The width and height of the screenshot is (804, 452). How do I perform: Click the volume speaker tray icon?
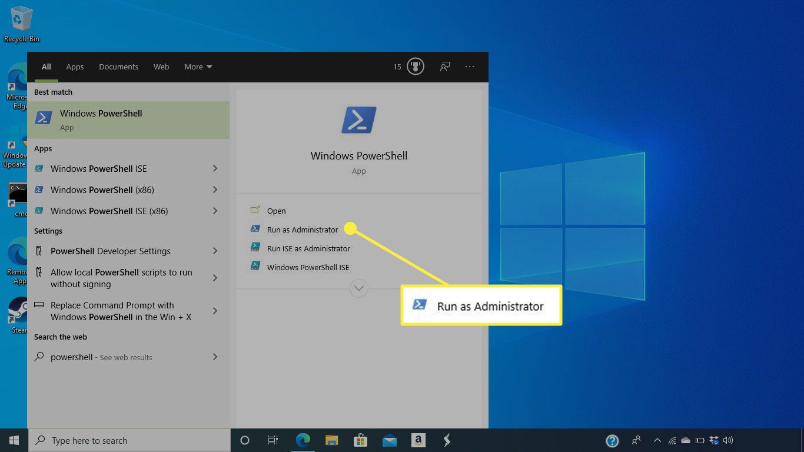[x=728, y=440]
